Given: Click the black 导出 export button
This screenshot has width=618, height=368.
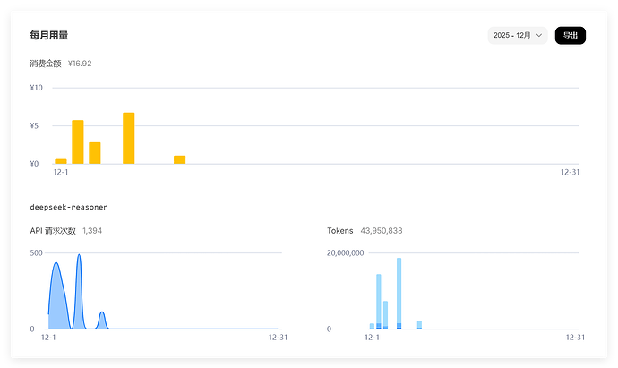Looking at the screenshot, I should (x=571, y=36).
